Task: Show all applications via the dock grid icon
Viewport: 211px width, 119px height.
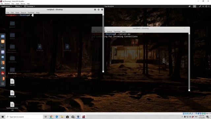Action: click(x=3, y=84)
